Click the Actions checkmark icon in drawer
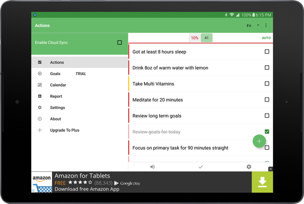The height and width of the screenshot is (204, 304). (40, 62)
